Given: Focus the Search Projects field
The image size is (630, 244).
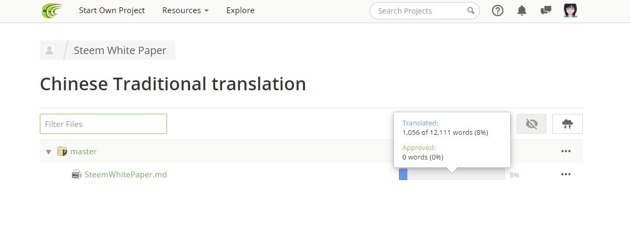Looking at the screenshot, I should [424, 10].
